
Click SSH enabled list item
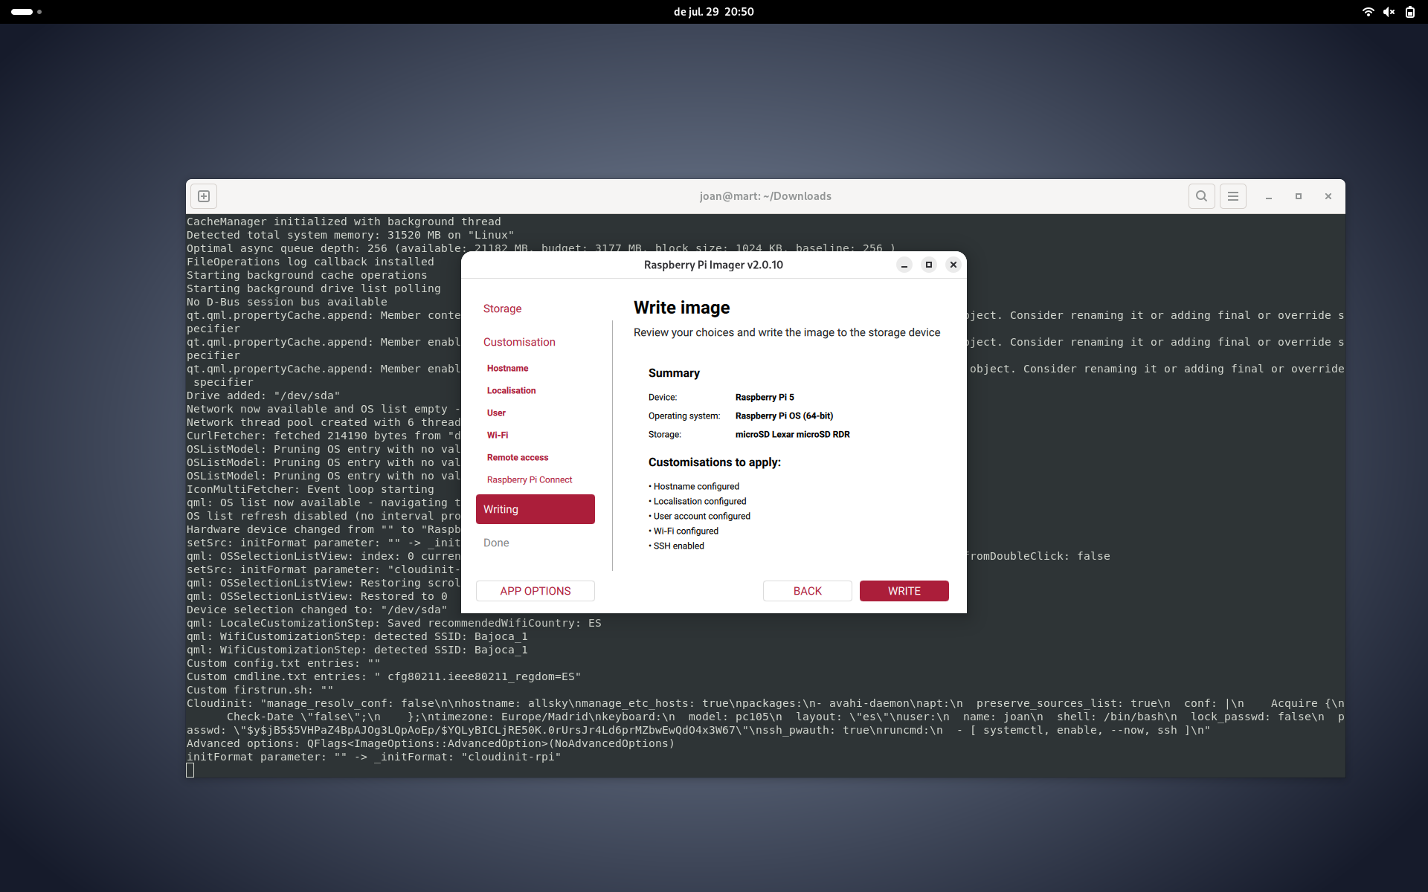click(x=676, y=546)
